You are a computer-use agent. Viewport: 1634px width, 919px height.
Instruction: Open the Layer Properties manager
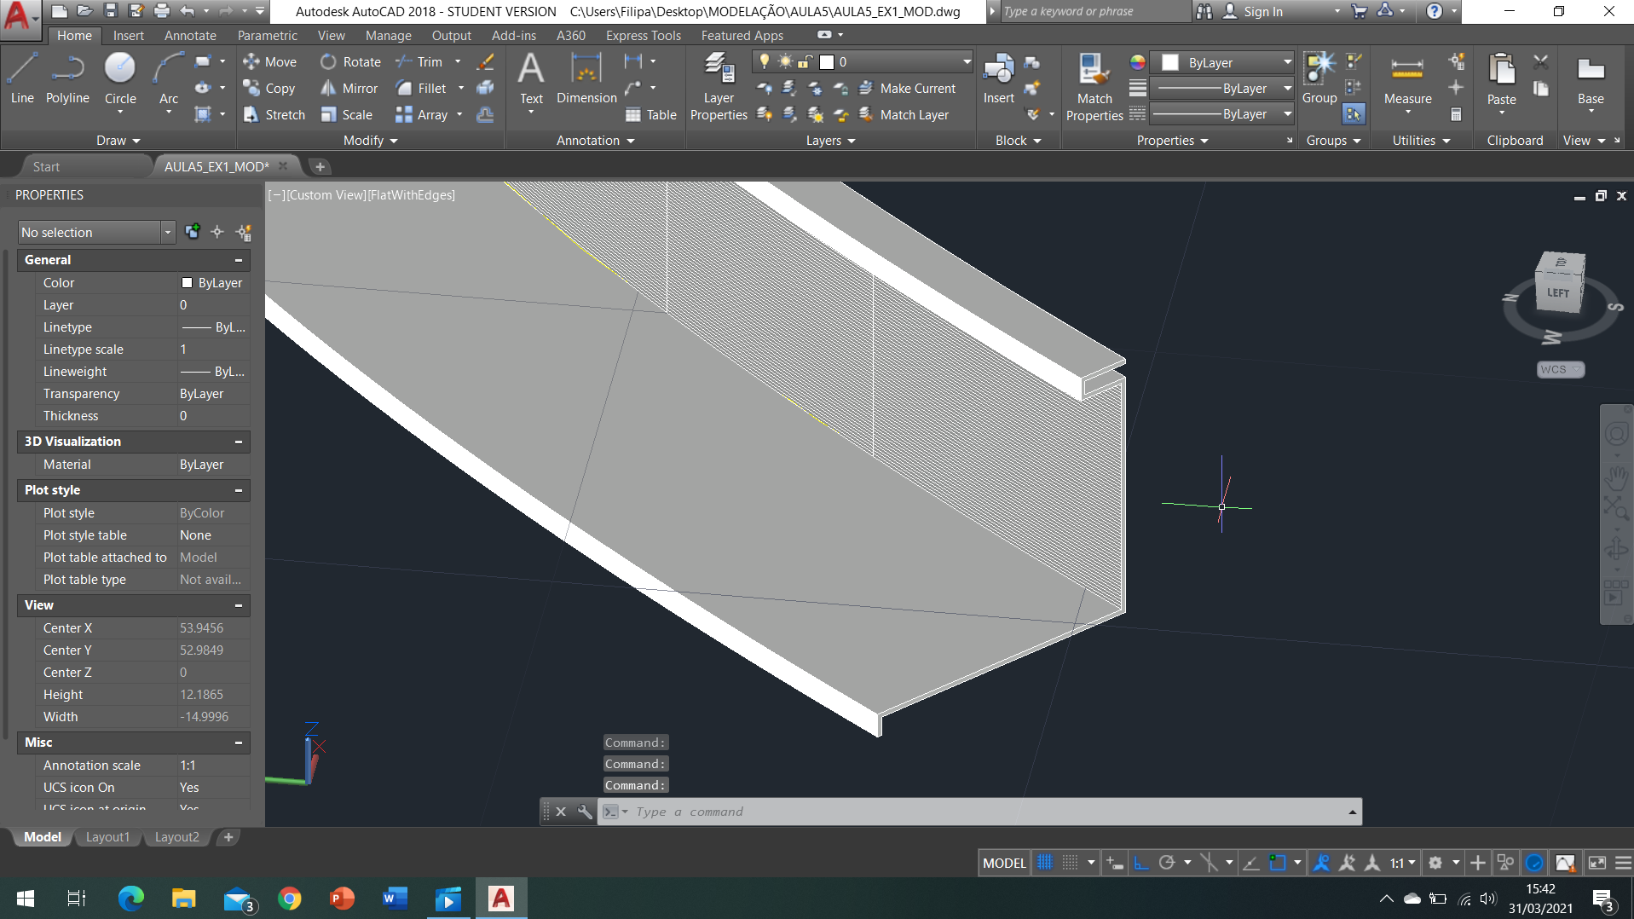click(719, 85)
